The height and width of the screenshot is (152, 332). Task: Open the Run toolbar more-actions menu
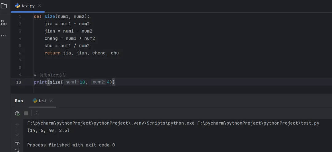tap(37, 113)
